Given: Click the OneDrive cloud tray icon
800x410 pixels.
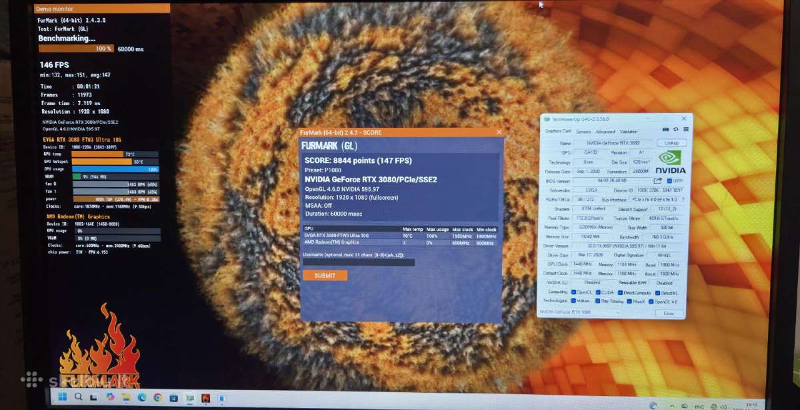Looking at the screenshot, I should tap(685, 406).
